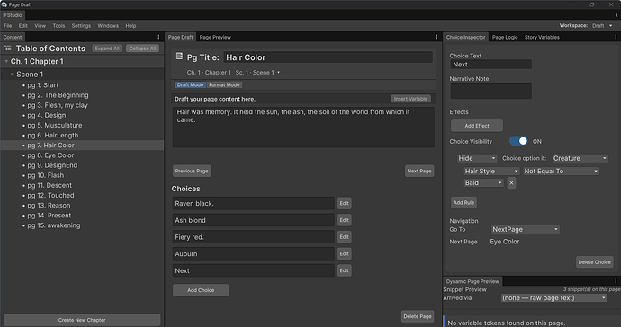Screen dimensions: 621x327
Task: Click the IFStudio top bar kebab menu
Action: (x=616, y=15)
